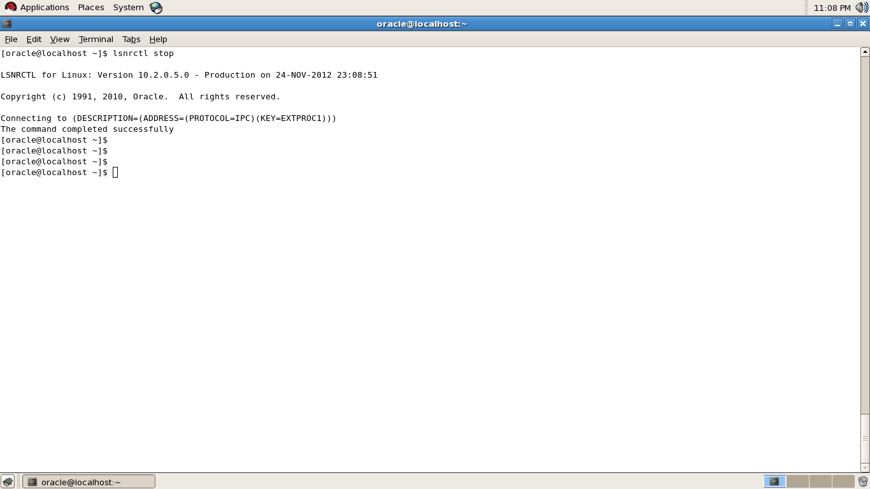Click the terminal window icon in title bar
This screenshot has width=870, height=489.
tap(7, 24)
